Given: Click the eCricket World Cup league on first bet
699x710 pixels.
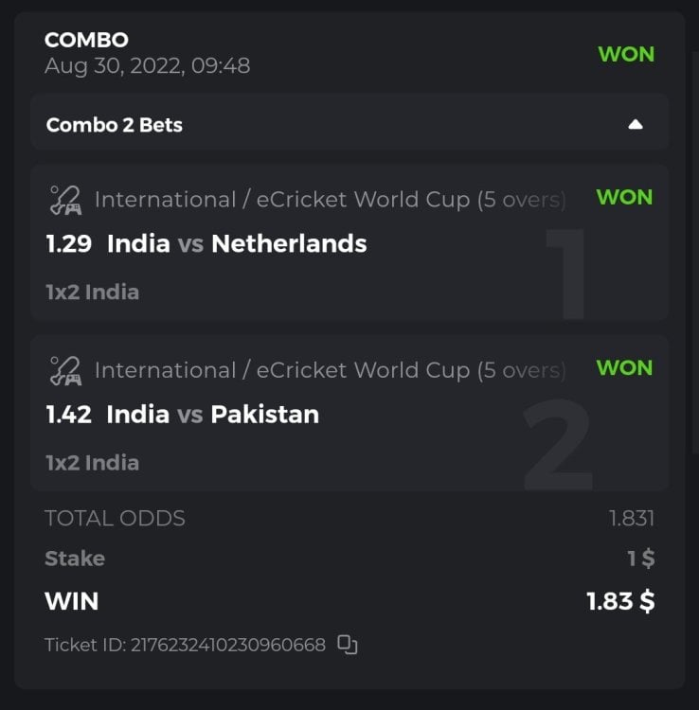Looking at the screenshot, I should (x=330, y=200).
